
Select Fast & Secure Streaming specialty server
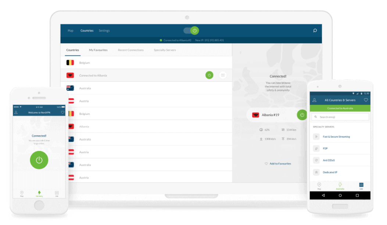[x=336, y=137]
